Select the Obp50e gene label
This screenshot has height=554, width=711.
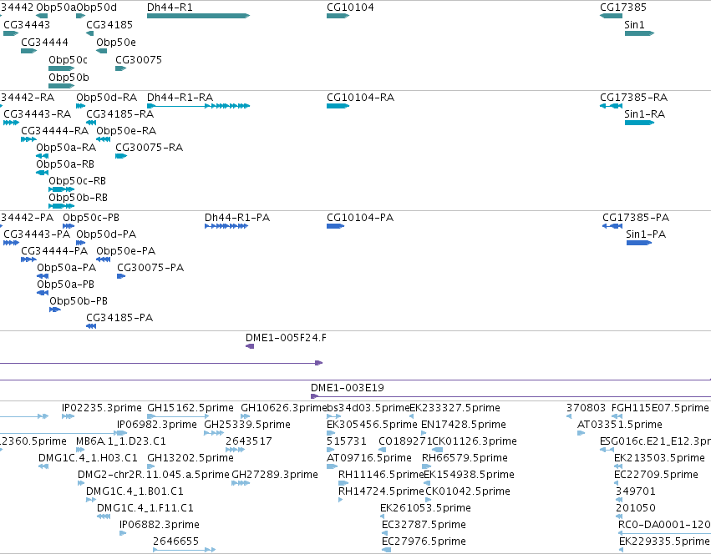[116, 42]
